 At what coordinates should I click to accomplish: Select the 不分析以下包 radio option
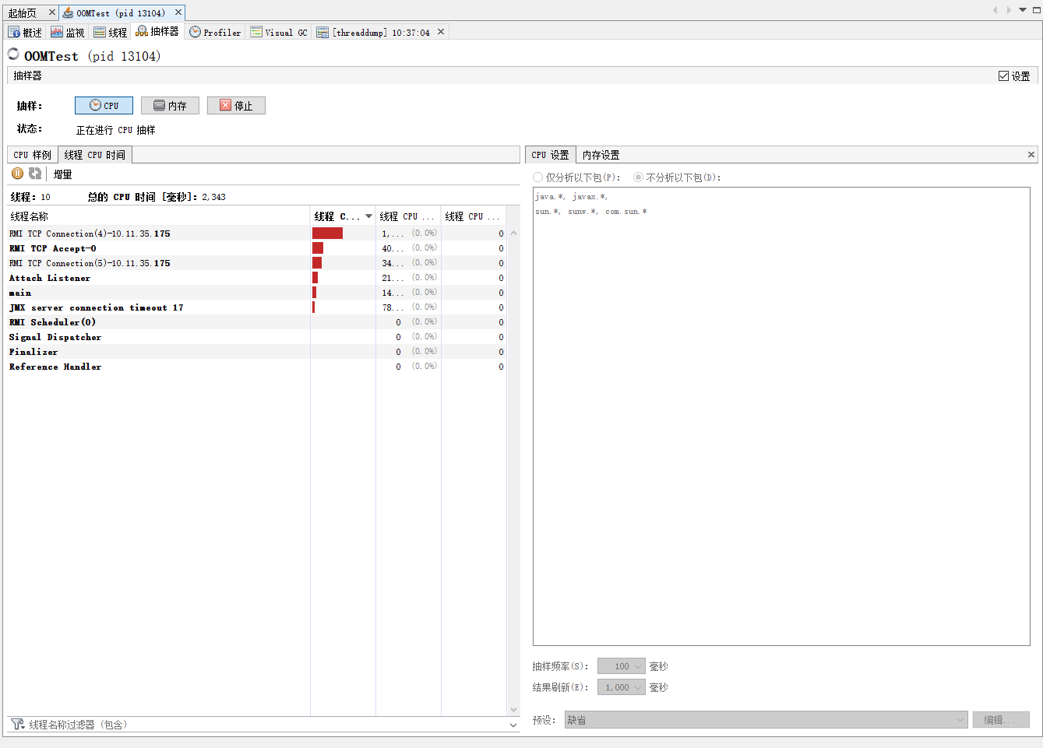pos(638,177)
